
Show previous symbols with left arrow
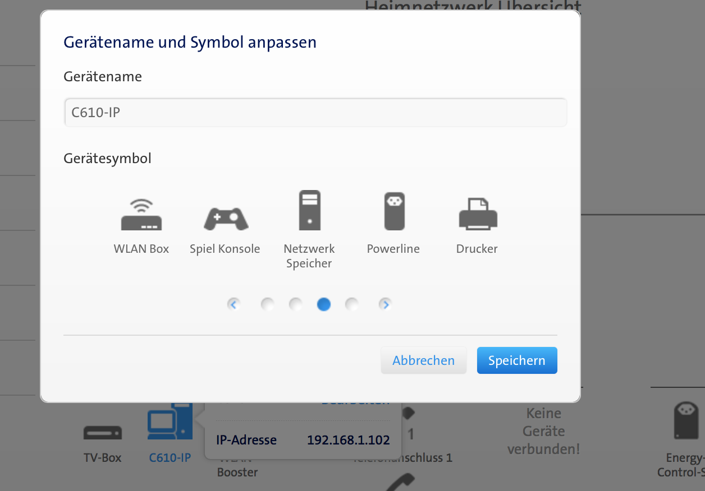pos(234,304)
